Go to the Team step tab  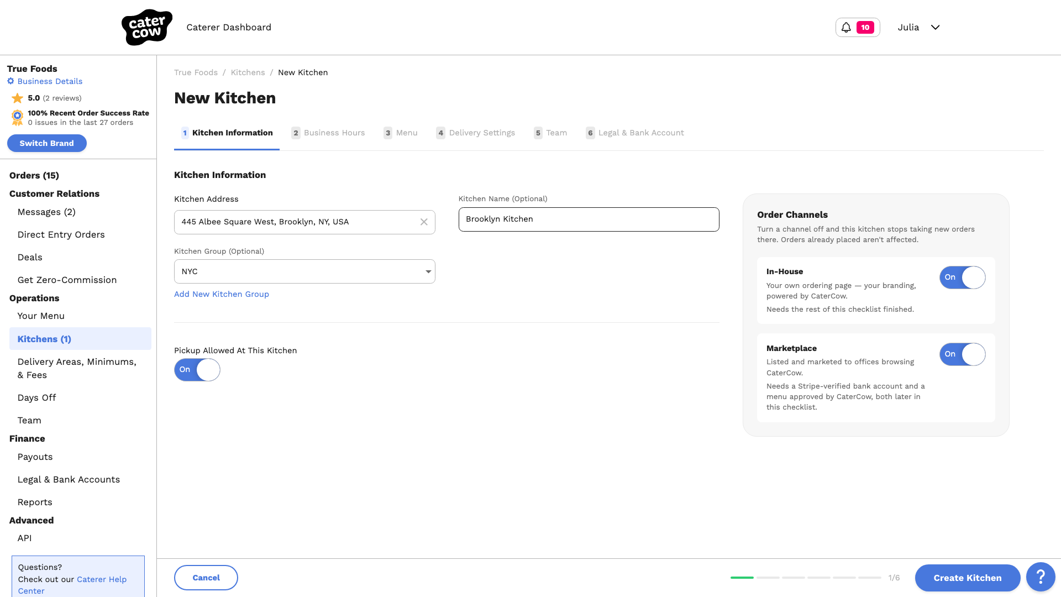click(550, 133)
